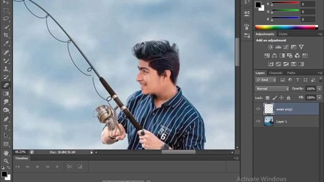Add a Brightness/Contrast adjustment

point(270,47)
